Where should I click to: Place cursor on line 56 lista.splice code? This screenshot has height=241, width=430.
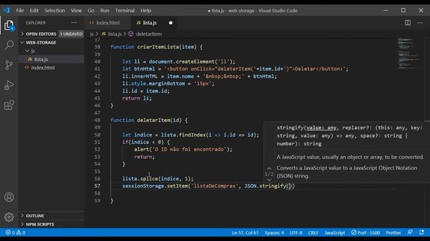(158, 179)
